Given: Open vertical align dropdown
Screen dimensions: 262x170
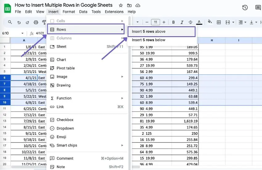Looking at the screenshot, I should click(253, 22).
